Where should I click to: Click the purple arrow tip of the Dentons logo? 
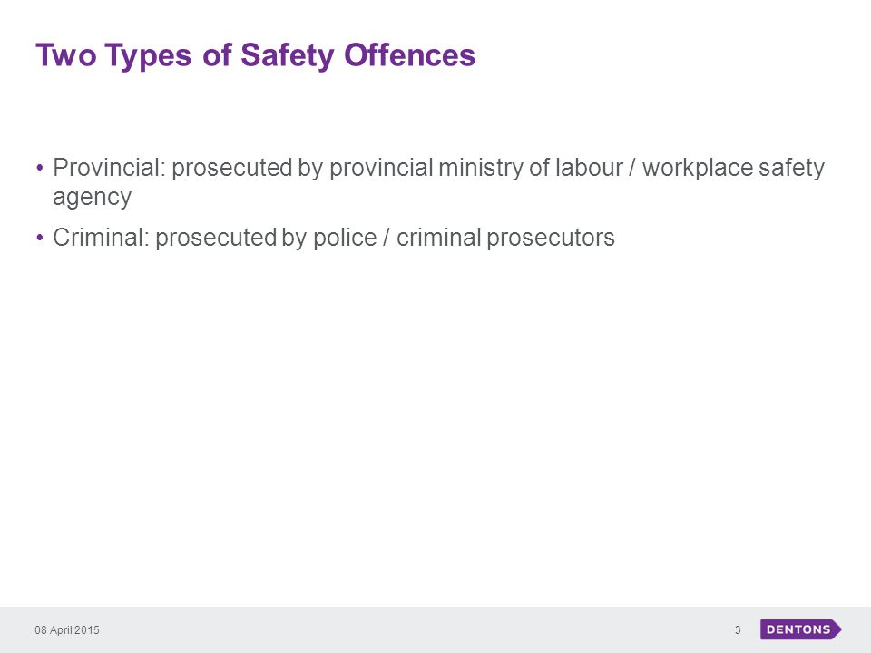pyautogui.click(x=837, y=629)
